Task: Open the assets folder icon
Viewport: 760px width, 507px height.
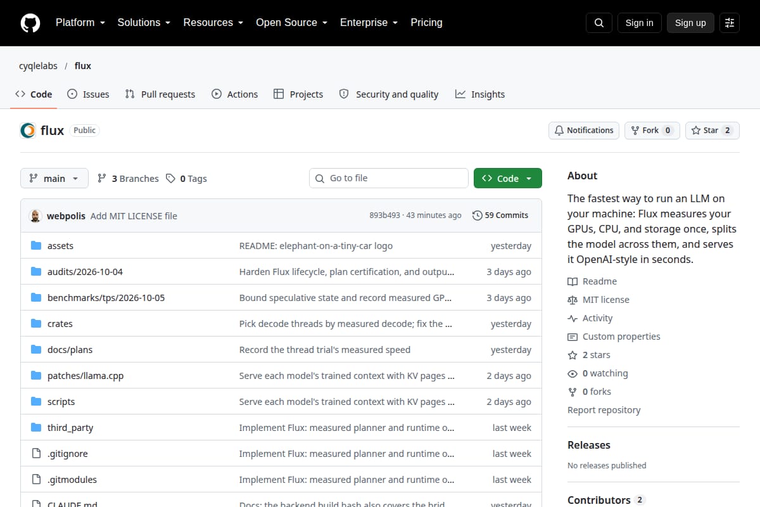Action: pos(36,246)
